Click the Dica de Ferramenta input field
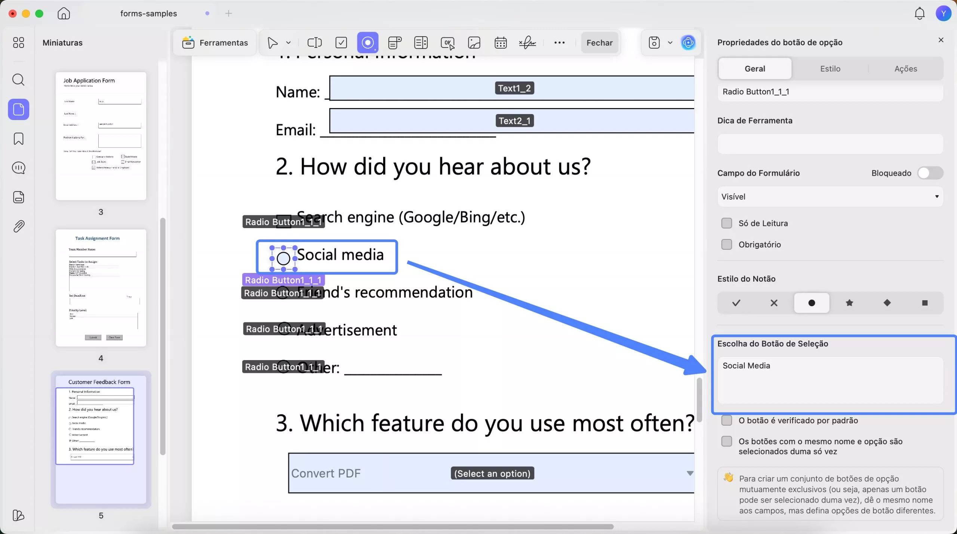Screen dimensions: 957x534 (x=830, y=144)
